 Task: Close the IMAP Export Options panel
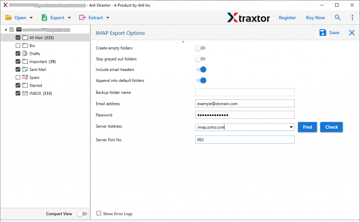pos(352,33)
